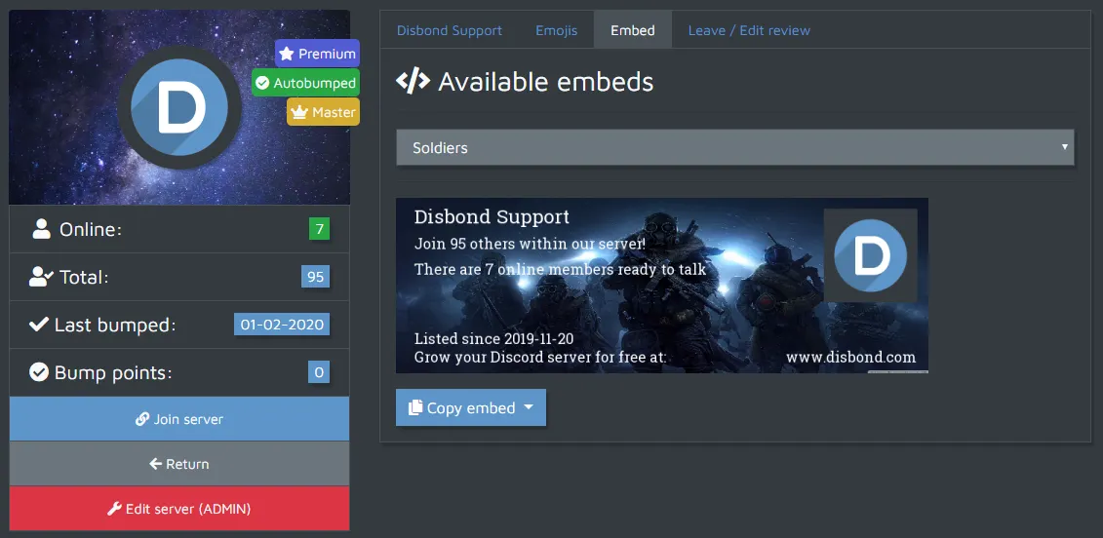
Task: Open the Soldiers embed style dropdown
Action: coord(735,148)
